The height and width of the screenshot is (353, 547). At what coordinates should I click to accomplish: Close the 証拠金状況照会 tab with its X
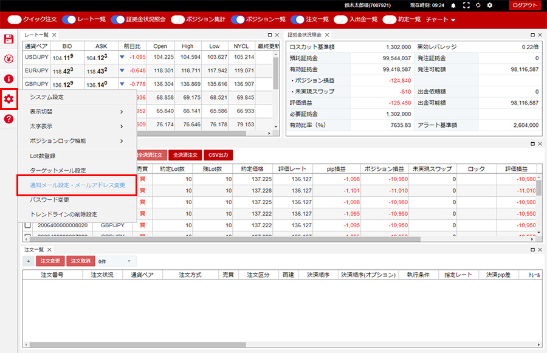point(327,35)
